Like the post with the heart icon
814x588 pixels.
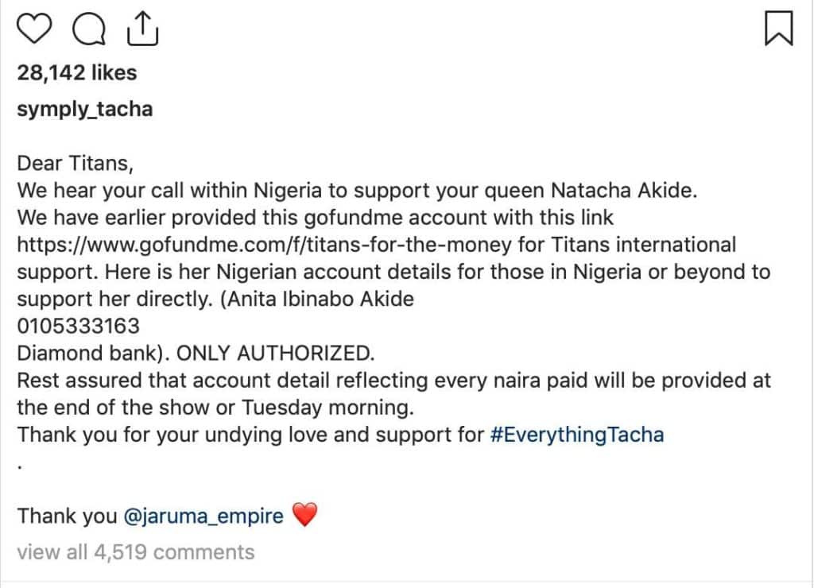click(34, 29)
